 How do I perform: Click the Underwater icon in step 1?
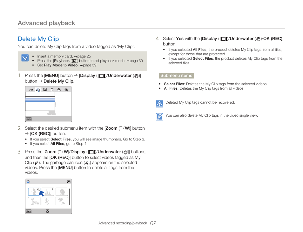coord(137,76)
